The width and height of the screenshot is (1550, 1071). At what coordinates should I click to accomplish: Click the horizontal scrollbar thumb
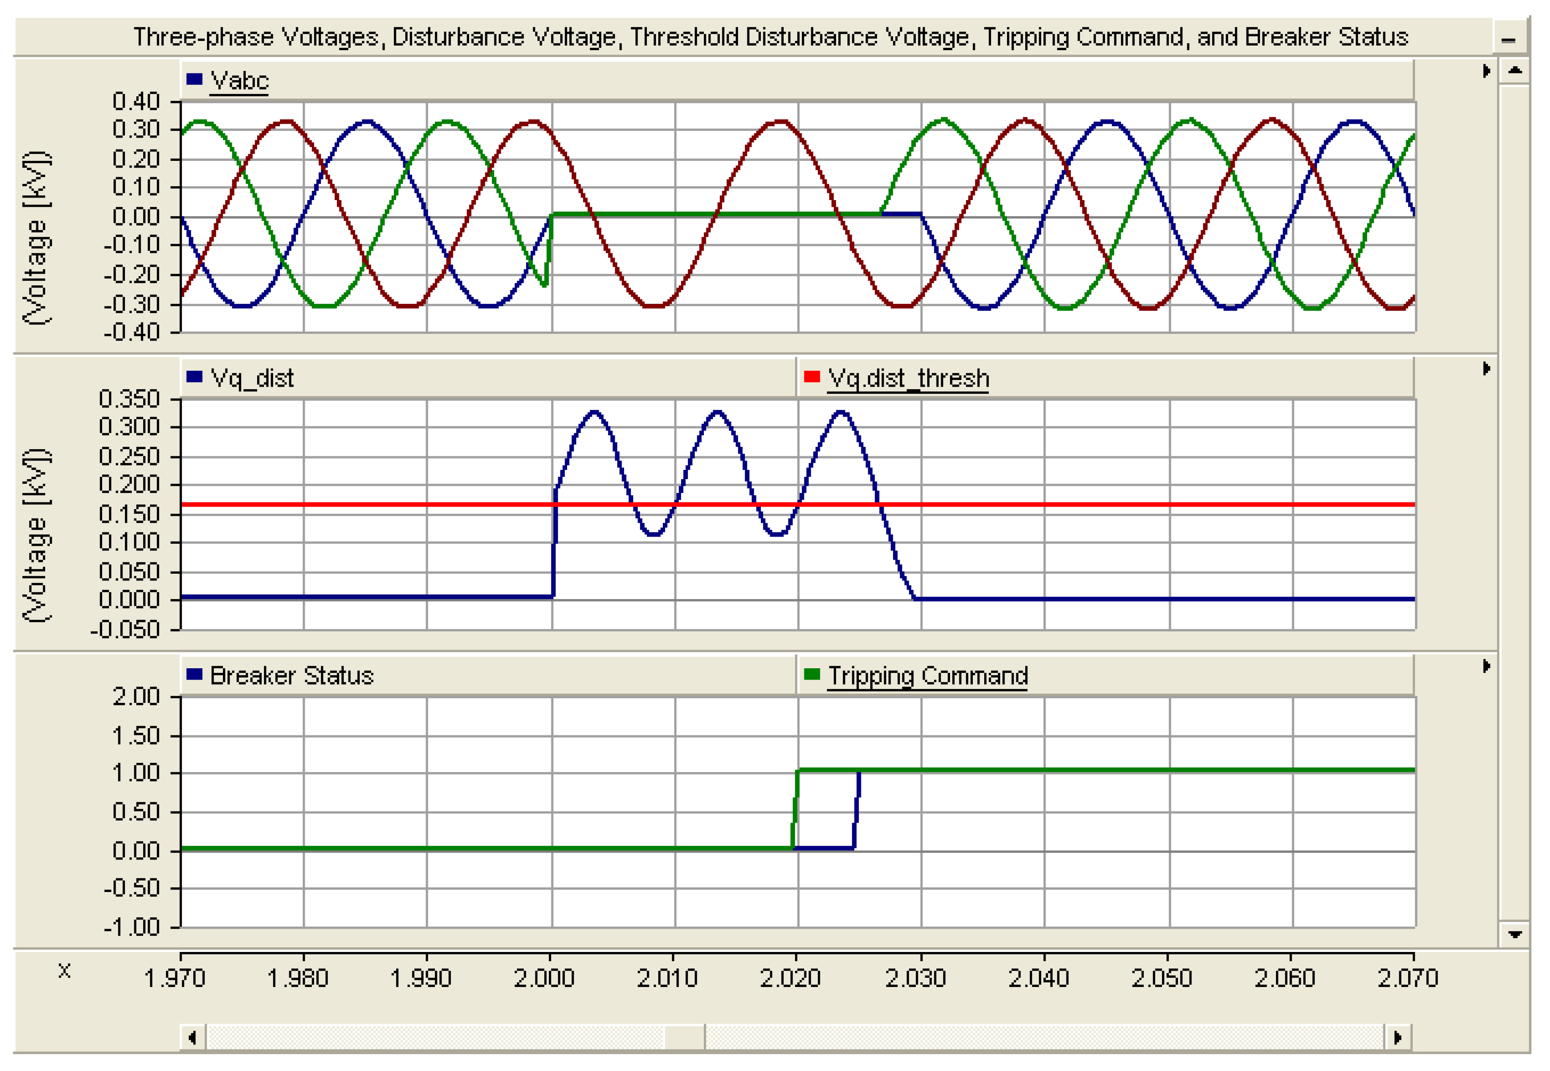(684, 1038)
